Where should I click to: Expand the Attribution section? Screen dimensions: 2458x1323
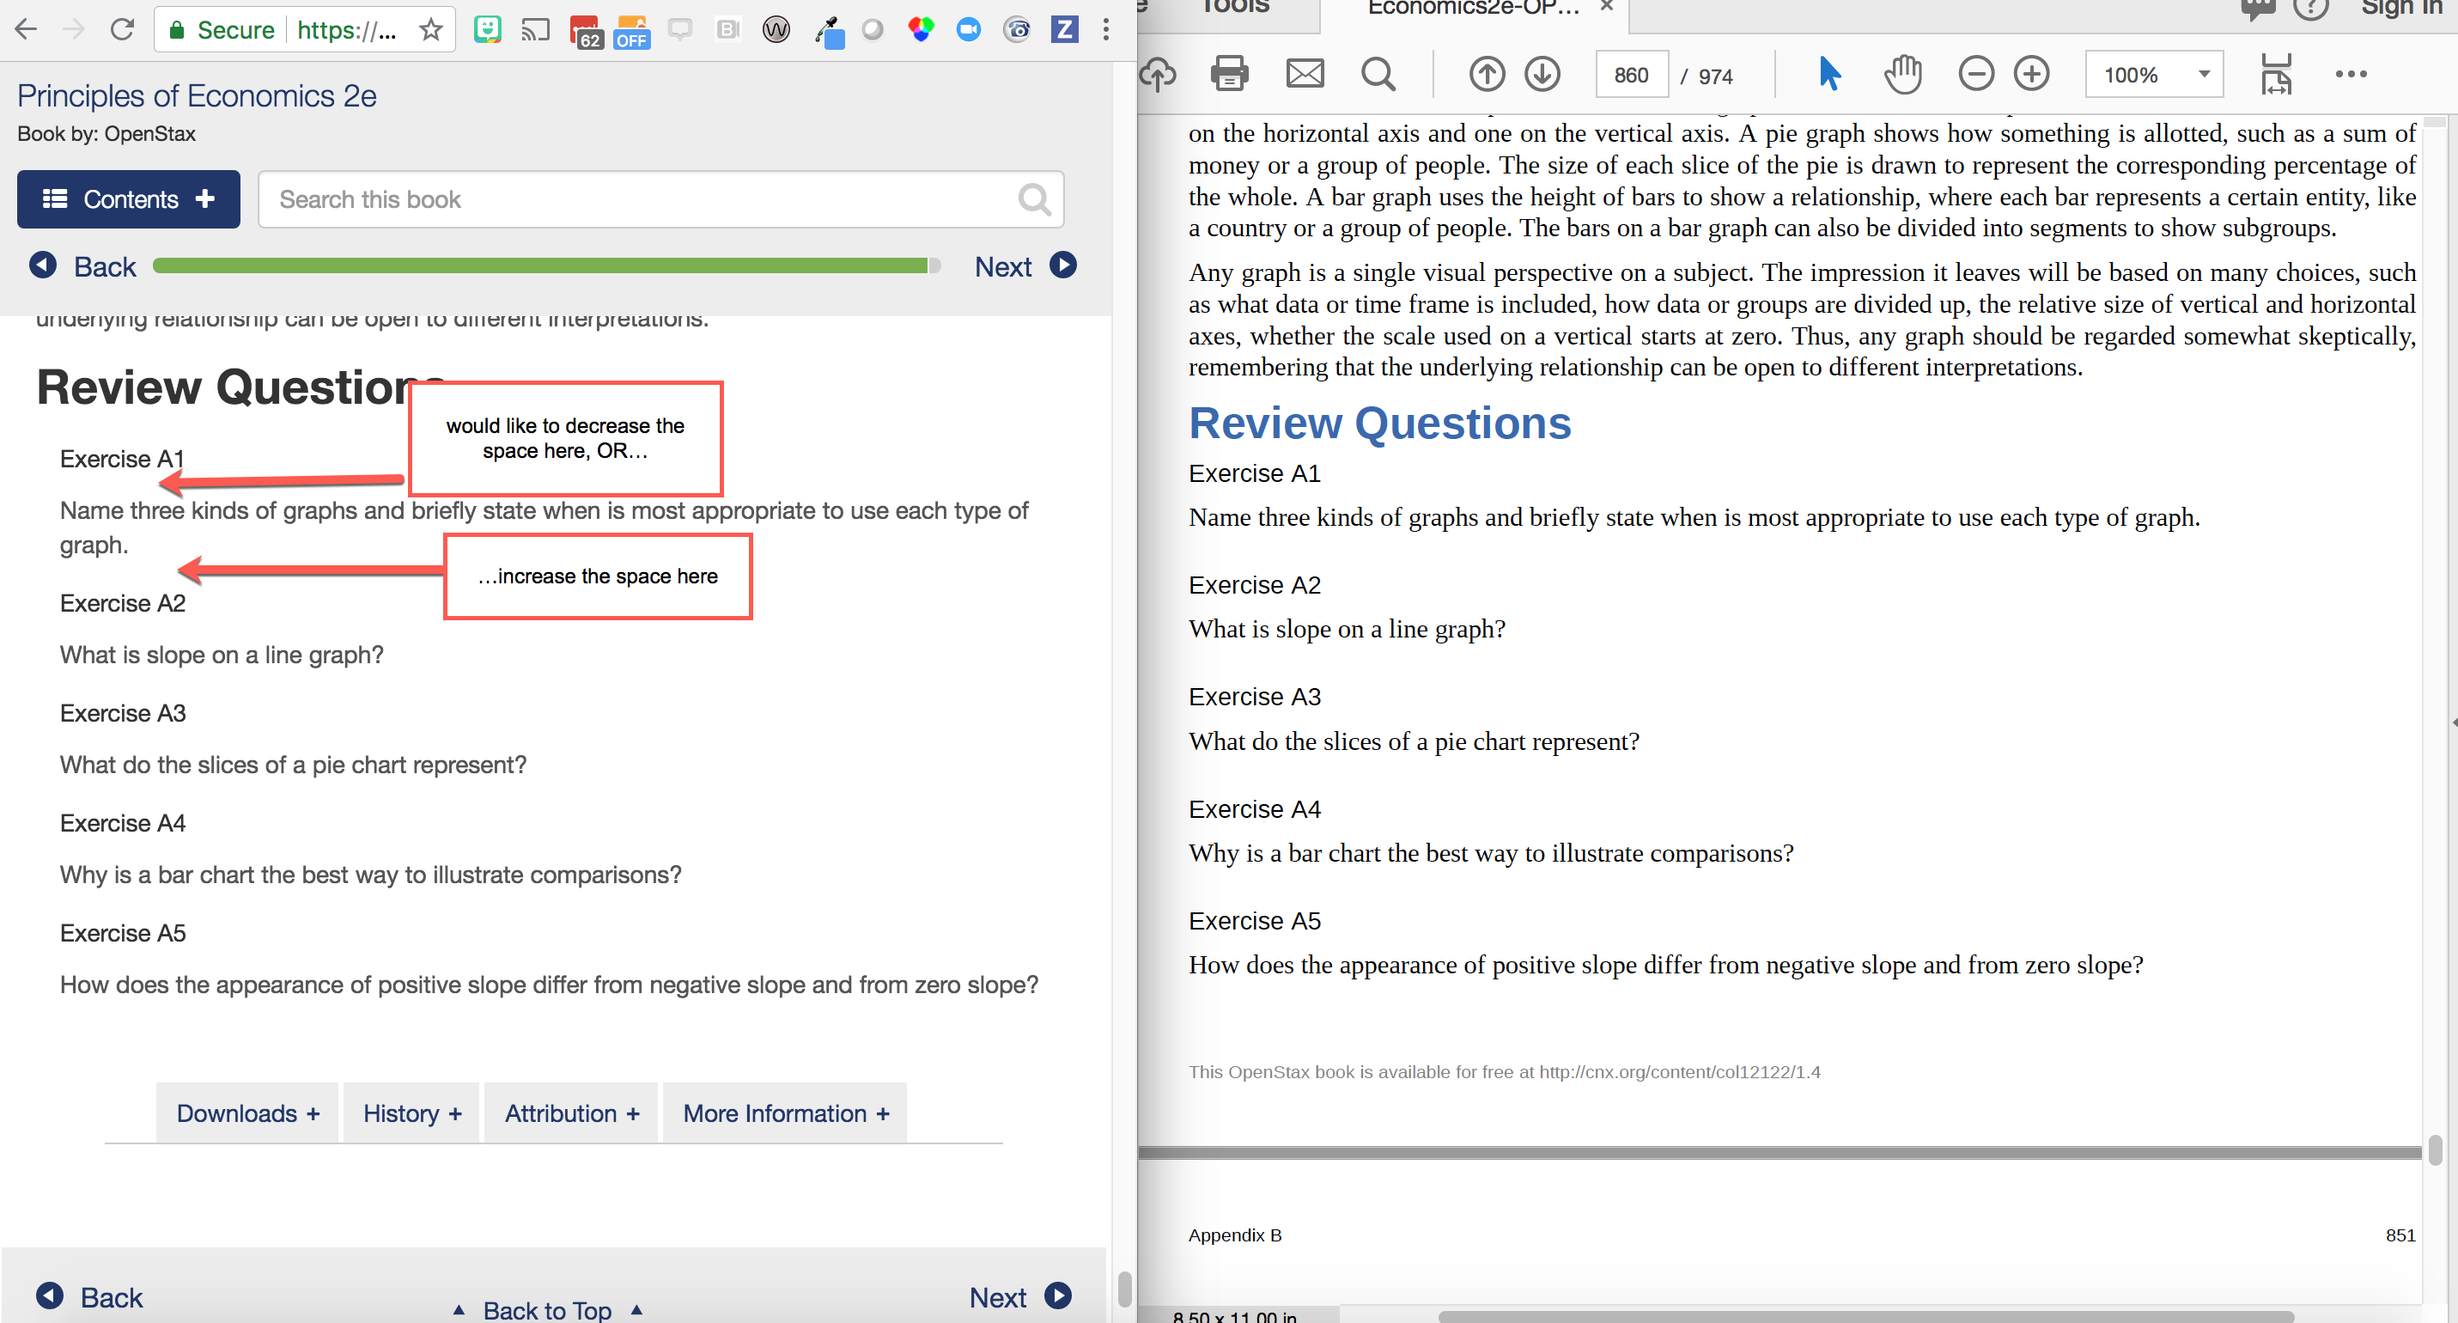click(x=570, y=1113)
